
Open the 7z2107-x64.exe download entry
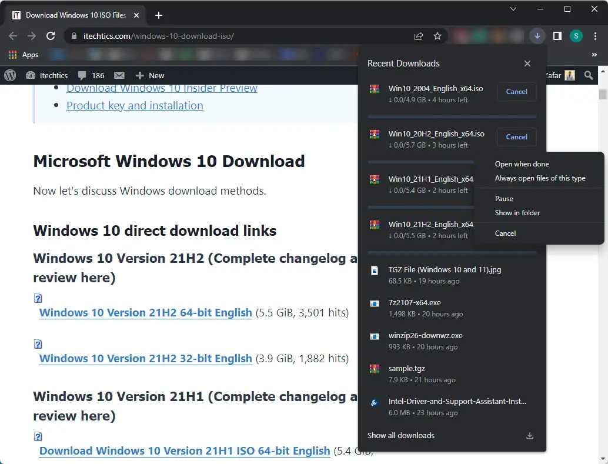point(452,308)
